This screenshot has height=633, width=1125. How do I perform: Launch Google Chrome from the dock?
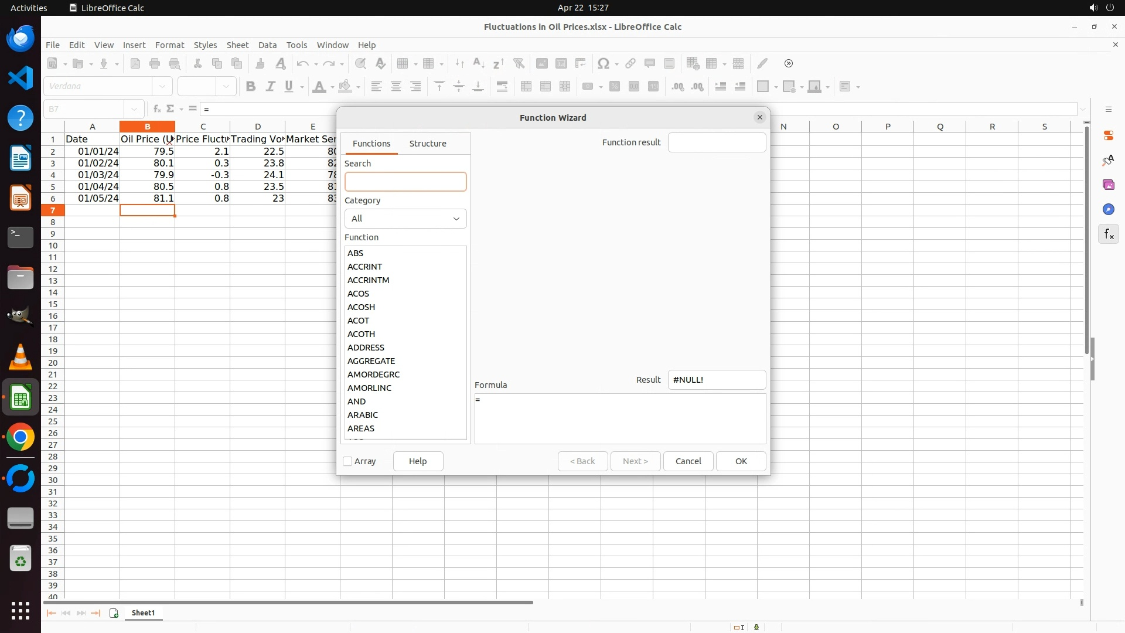[21, 437]
